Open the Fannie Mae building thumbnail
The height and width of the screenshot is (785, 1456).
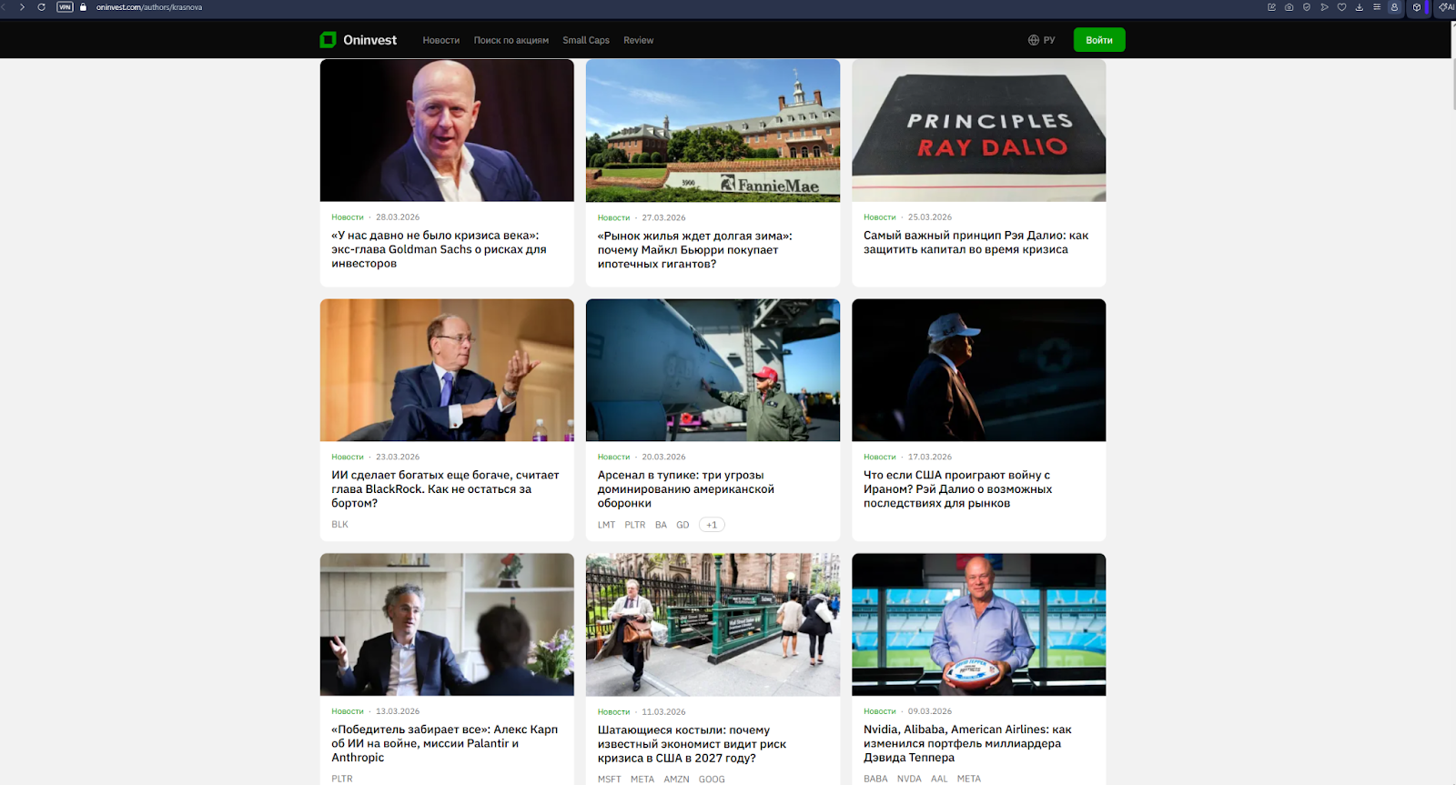point(713,130)
